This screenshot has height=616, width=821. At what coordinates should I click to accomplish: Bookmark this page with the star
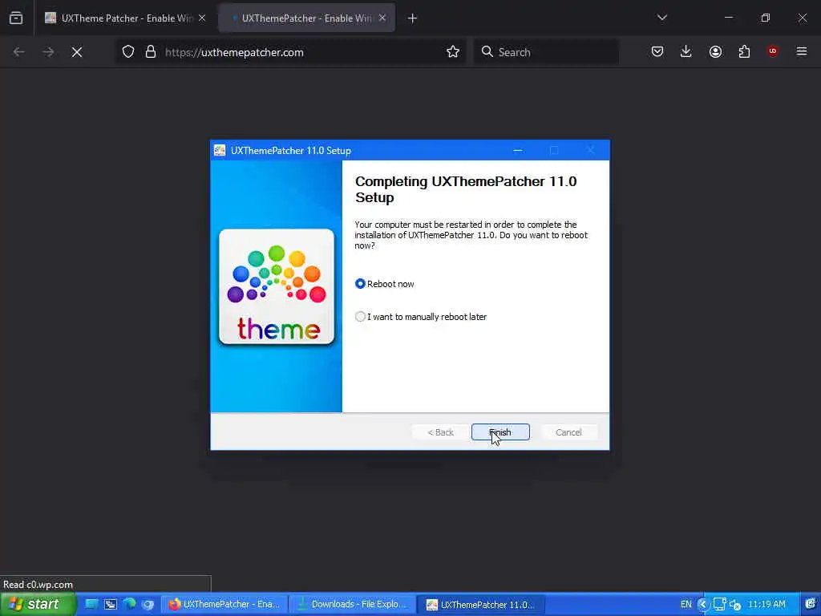(453, 52)
